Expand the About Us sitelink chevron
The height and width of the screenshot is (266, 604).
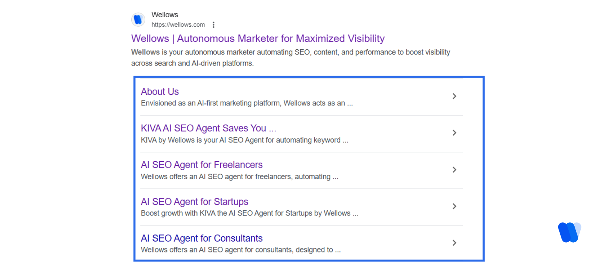tap(454, 96)
